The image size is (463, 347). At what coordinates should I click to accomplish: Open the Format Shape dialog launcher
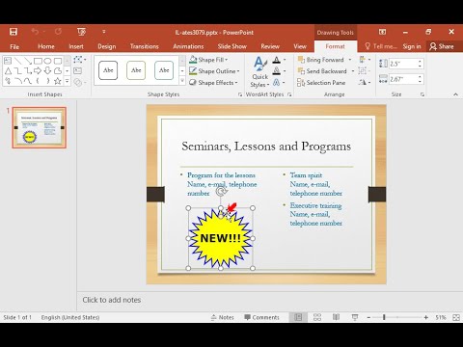240,94
